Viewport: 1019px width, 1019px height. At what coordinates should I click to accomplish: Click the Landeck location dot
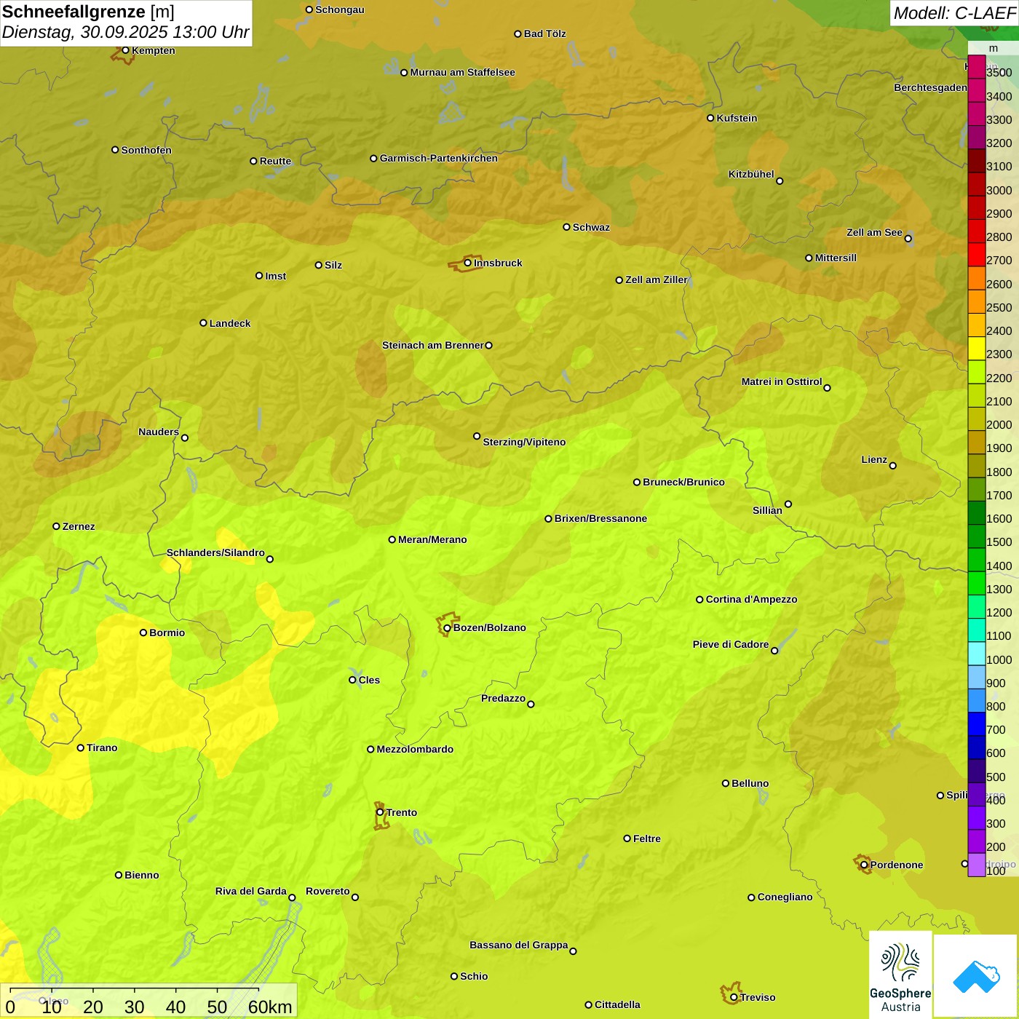click(203, 323)
